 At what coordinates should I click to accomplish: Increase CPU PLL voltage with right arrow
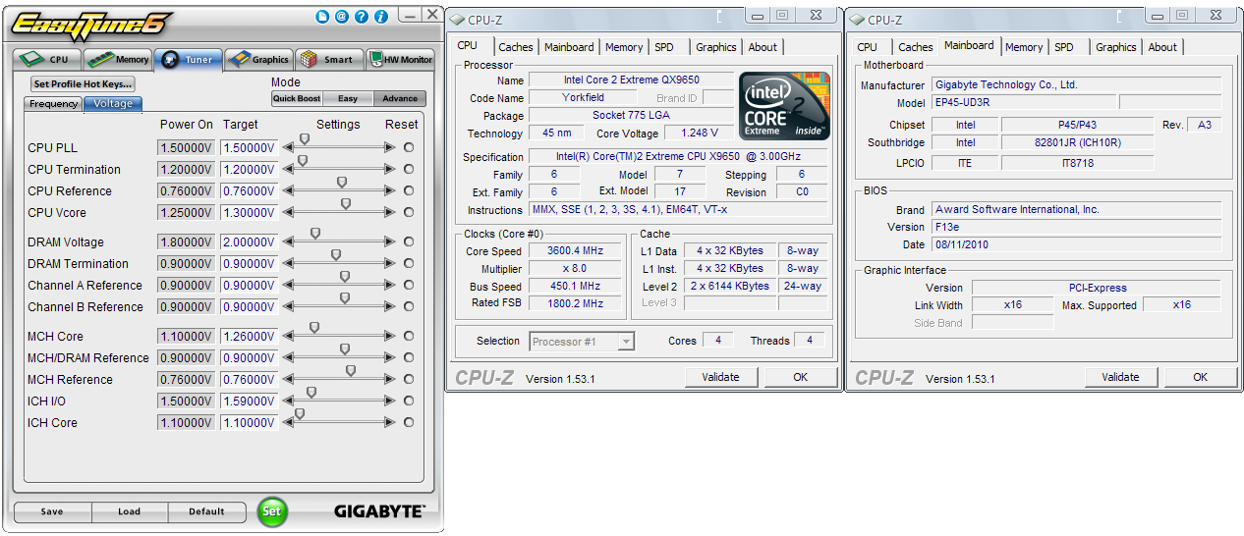click(x=390, y=147)
